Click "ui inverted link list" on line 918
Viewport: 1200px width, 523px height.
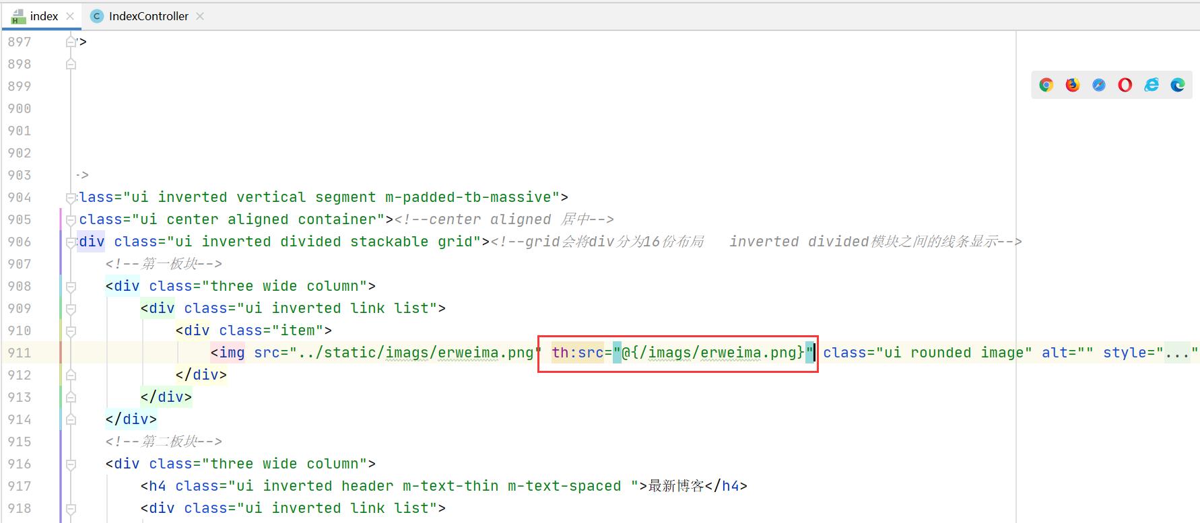pyautogui.click(x=337, y=508)
